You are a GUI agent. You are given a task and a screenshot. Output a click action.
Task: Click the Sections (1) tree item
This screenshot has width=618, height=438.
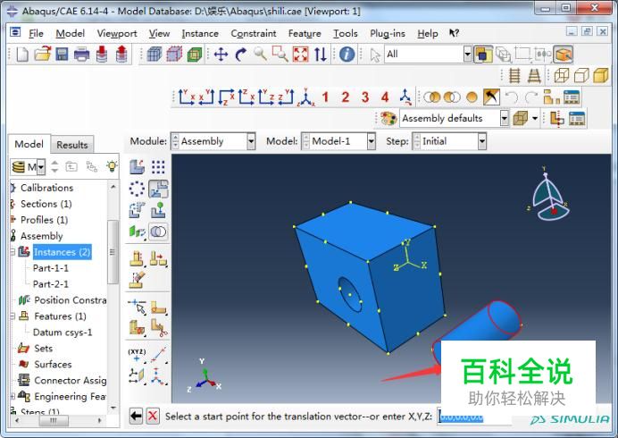tap(46, 204)
